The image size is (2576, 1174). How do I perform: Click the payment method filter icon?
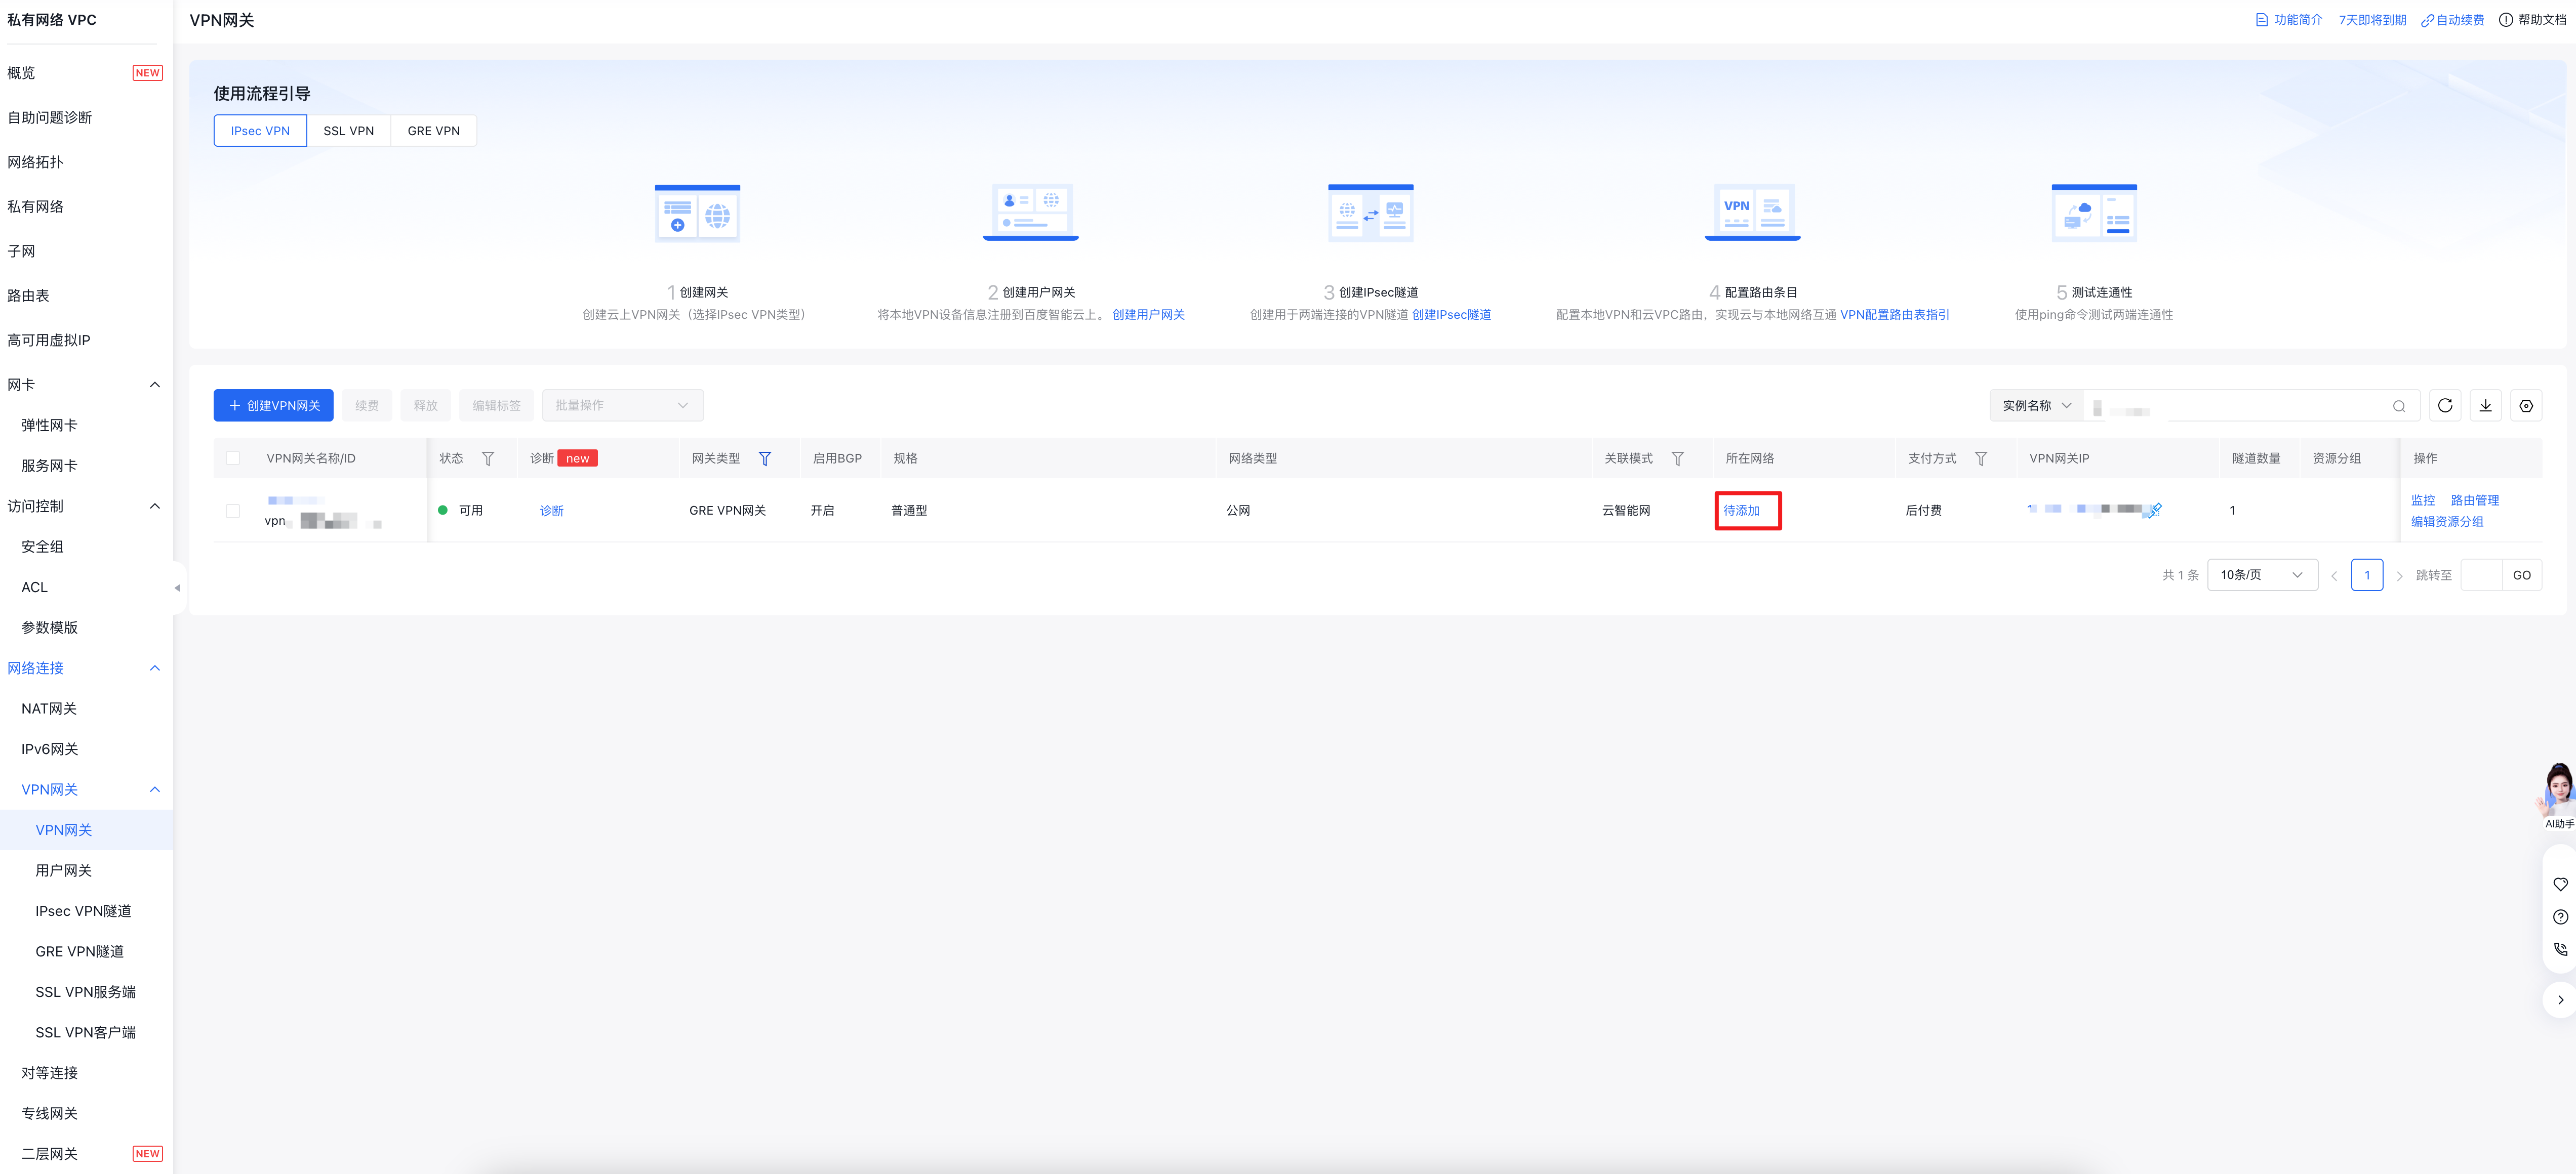pos(1980,458)
